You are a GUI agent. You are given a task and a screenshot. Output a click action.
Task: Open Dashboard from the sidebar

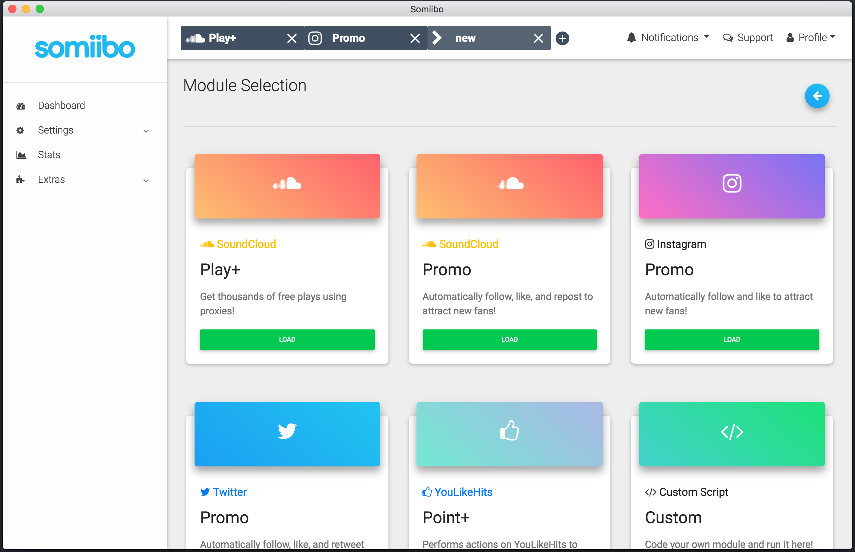61,106
